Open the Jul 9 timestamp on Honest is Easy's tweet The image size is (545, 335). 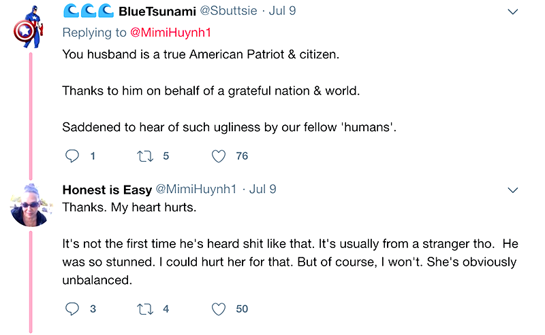(262, 189)
